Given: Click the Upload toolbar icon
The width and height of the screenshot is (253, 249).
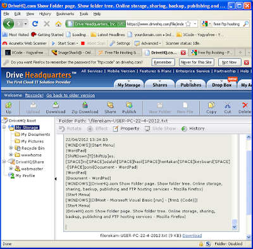Looking at the screenshot, I should pos(33,107).
